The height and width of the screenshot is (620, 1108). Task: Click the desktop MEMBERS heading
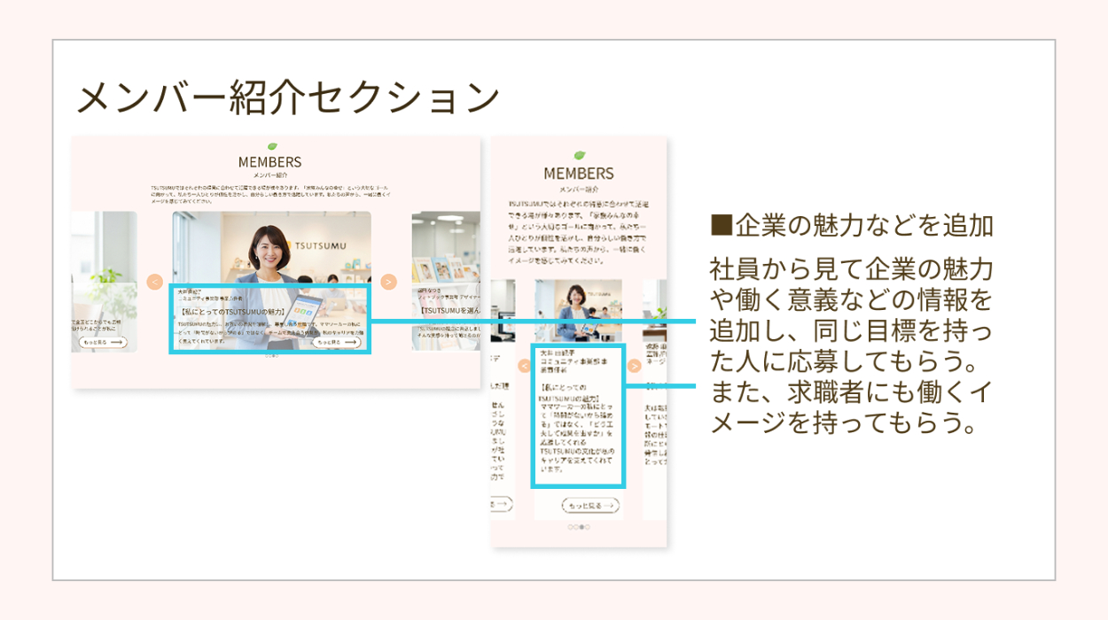[270, 162]
